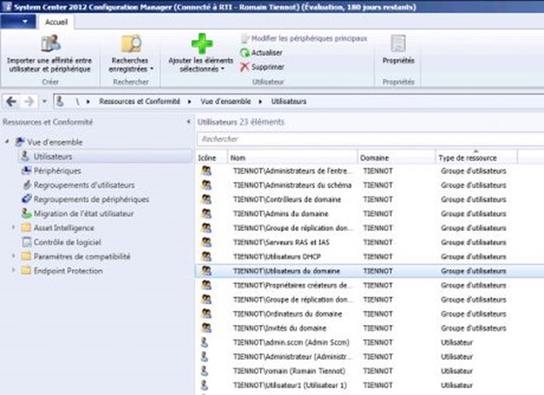Select Endpoint Protection tree node
Screen dimensions: 544x395
point(68,270)
